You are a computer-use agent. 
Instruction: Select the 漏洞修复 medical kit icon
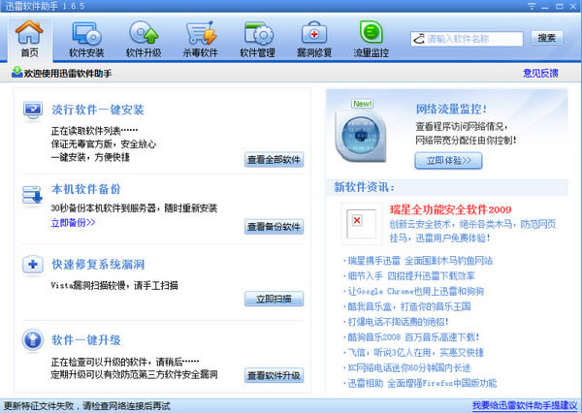pyautogui.click(x=314, y=33)
